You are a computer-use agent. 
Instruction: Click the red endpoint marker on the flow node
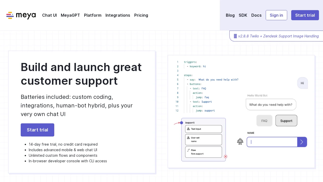pos(226,156)
